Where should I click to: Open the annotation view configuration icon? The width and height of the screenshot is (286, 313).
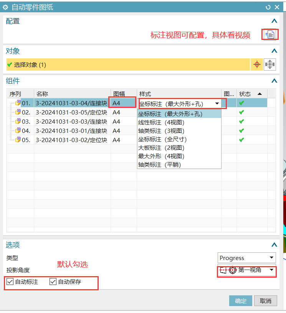pos(270,35)
